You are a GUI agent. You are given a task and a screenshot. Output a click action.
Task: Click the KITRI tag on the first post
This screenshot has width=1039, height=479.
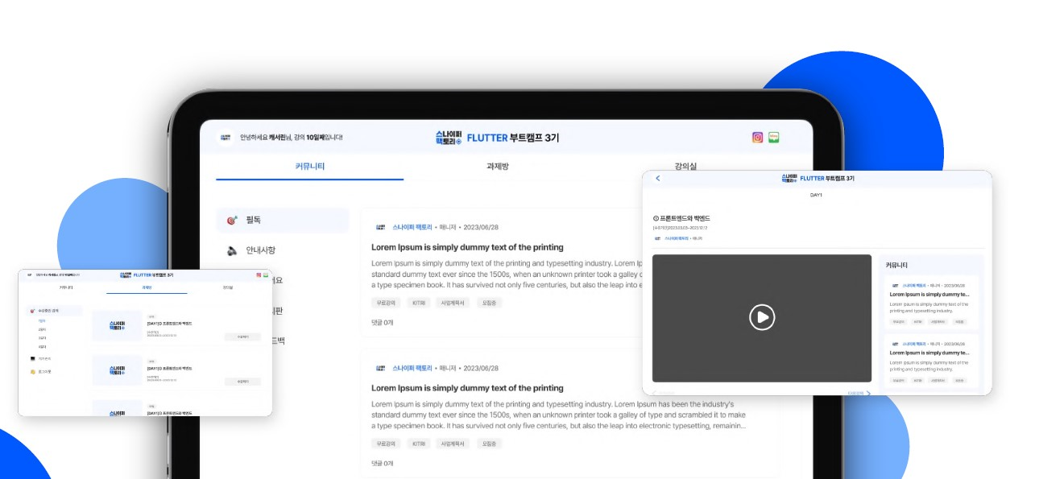click(418, 303)
